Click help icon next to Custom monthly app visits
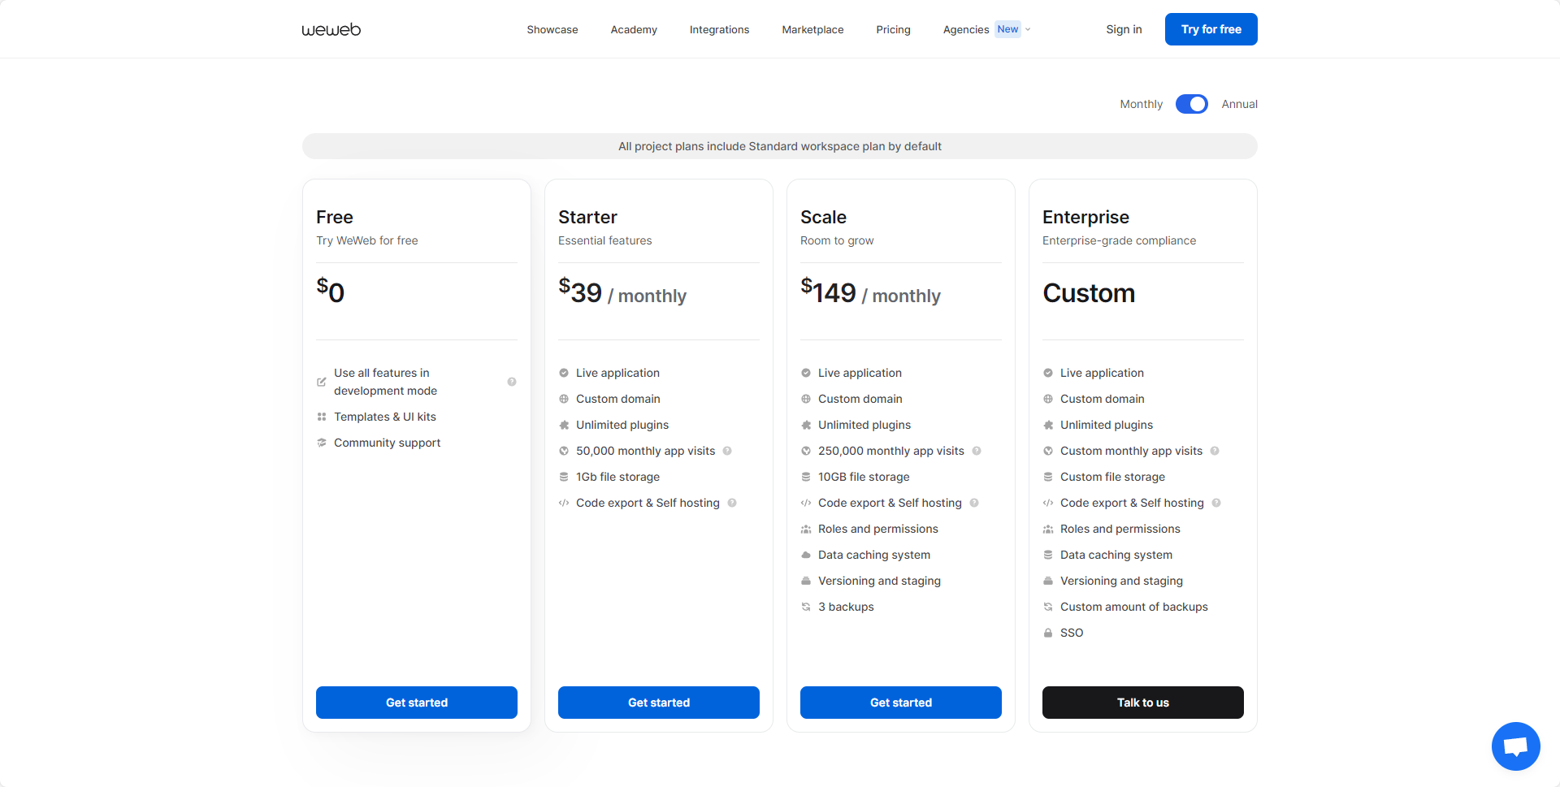This screenshot has width=1560, height=787. [x=1215, y=451]
